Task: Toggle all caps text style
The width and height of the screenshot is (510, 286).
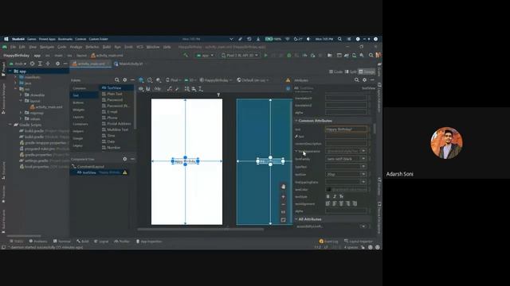Action: (x=341, y=196)
